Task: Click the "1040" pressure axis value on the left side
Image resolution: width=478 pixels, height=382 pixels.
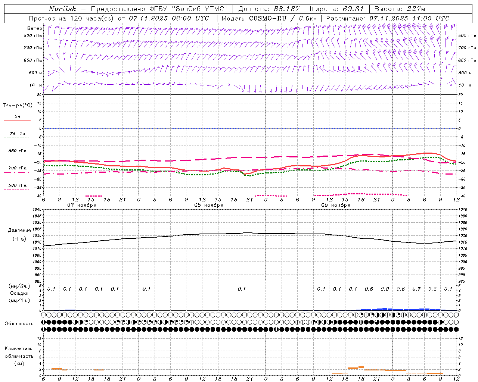Action: coord(37,209)
